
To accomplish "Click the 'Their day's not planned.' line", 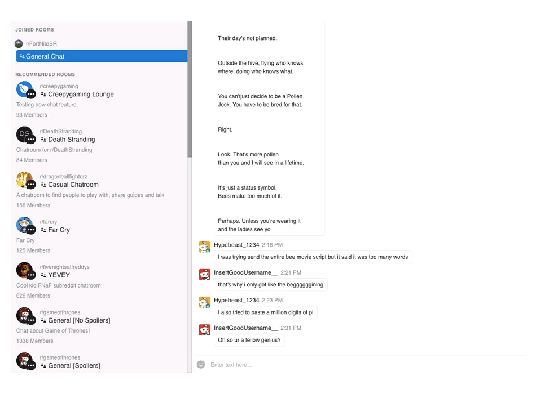I will coord(248,38).
